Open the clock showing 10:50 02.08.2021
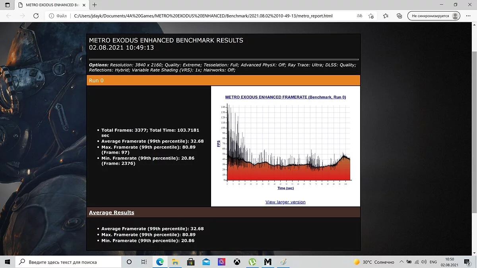The width and height of the screenshot is (477, 268). [x=450, y=262]
